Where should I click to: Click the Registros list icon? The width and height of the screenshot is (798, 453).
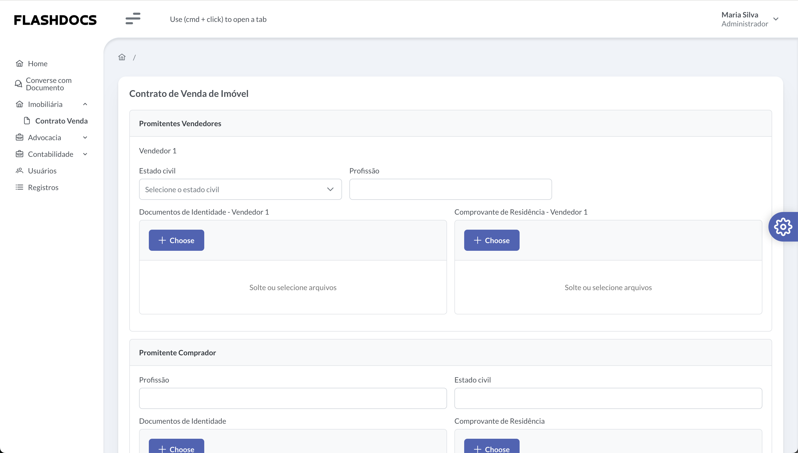20,187
